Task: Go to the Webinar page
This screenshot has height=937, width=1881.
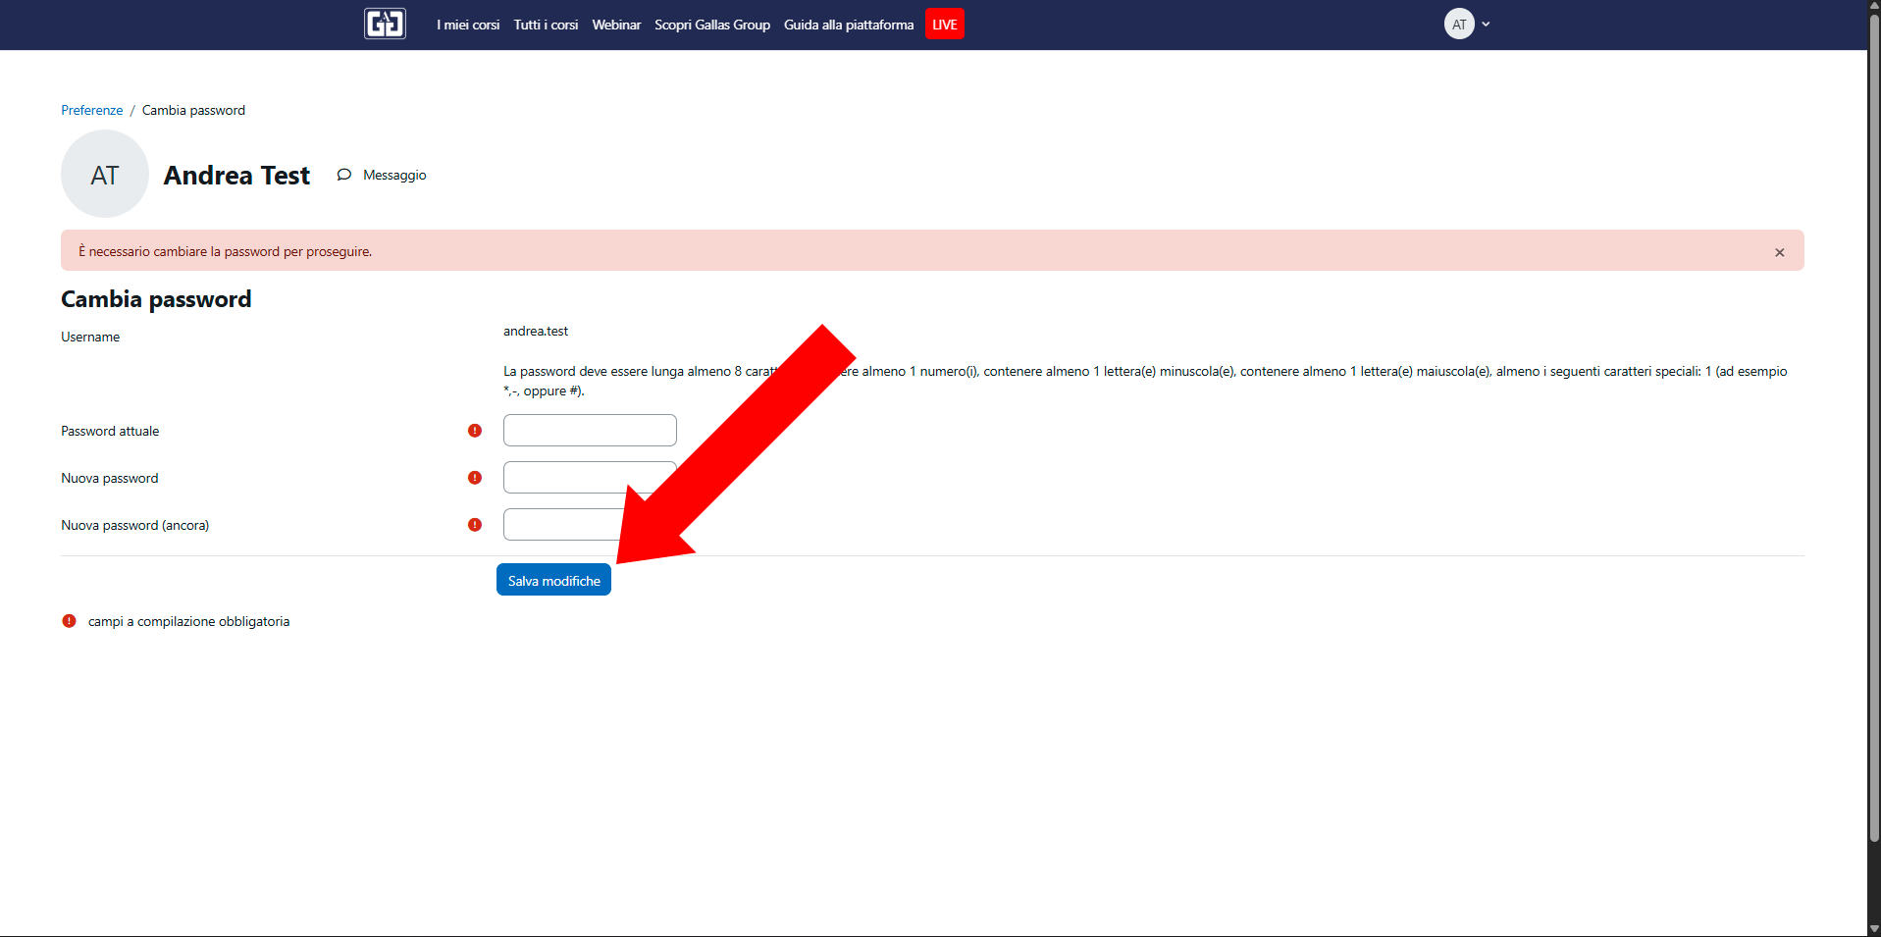Action: click(x=616, y=25)
